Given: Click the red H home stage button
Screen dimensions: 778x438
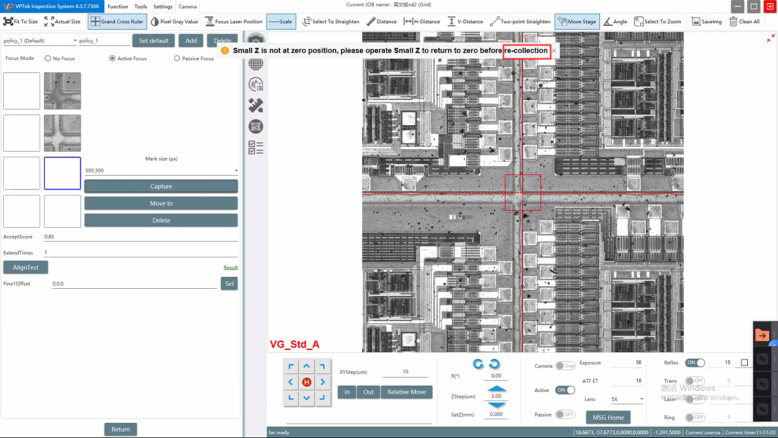Looking at the screenshot, I should point(306,382).
